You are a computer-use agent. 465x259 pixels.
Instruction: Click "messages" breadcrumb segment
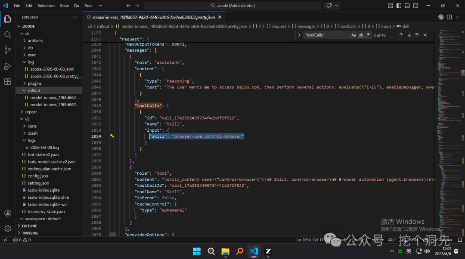pyautogui.click(x=306, y=26)
